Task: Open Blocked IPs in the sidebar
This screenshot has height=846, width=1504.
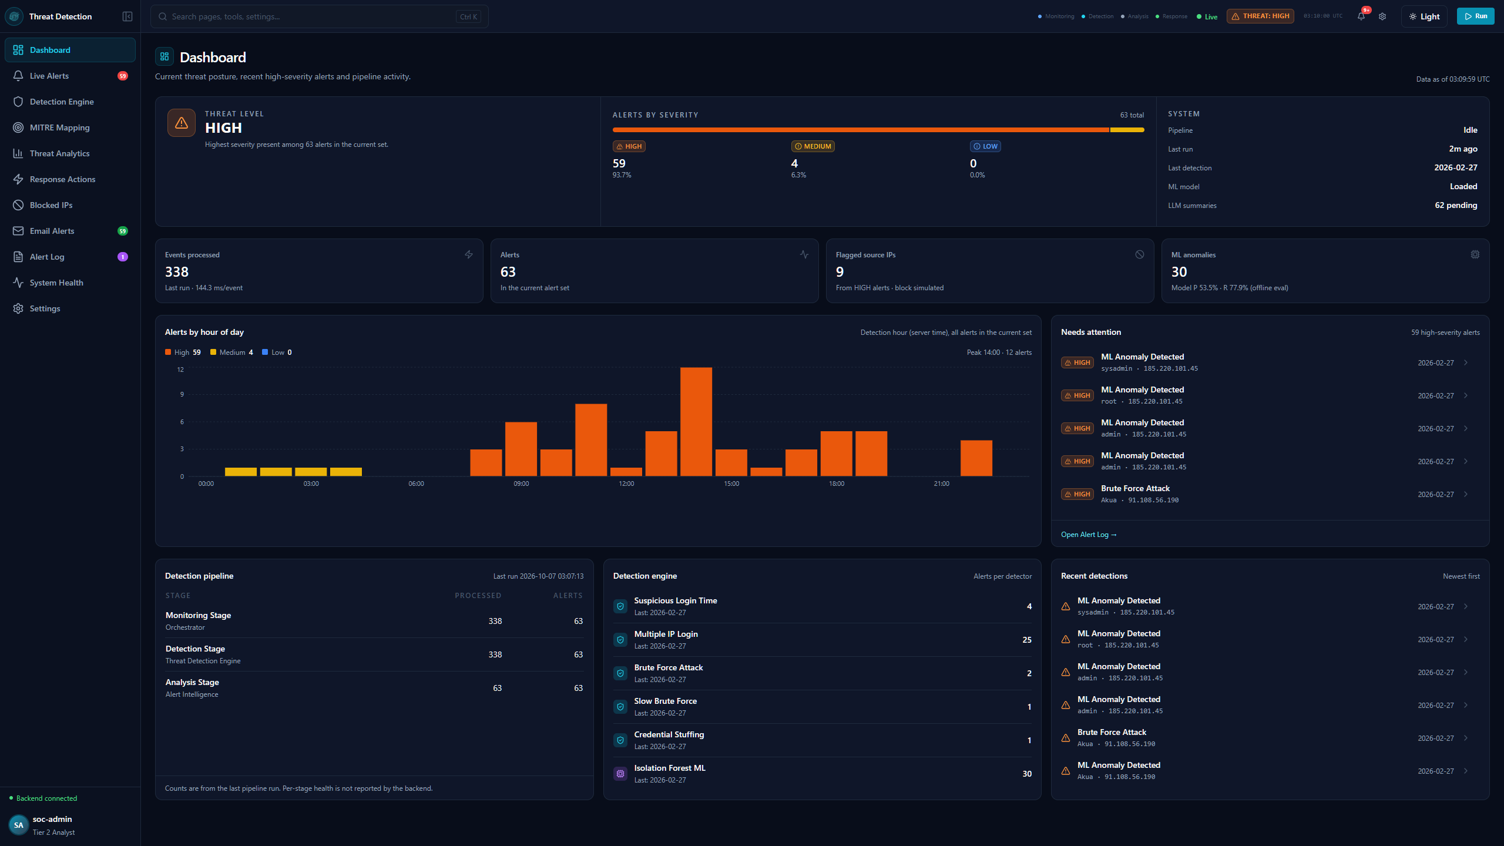Action: point(70,205)
